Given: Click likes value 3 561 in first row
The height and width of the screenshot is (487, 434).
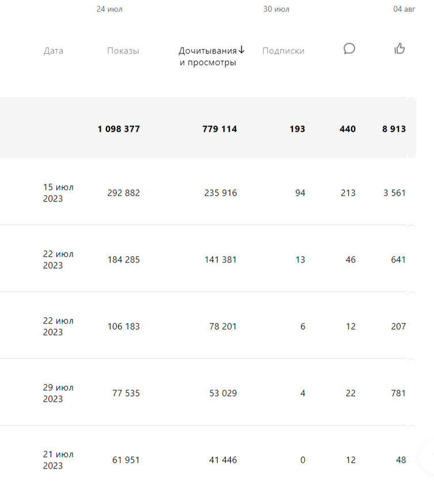Looking at the screenshot, I should coord(394,193).
